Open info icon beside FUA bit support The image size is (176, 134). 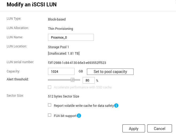click(x=79, y=116)
